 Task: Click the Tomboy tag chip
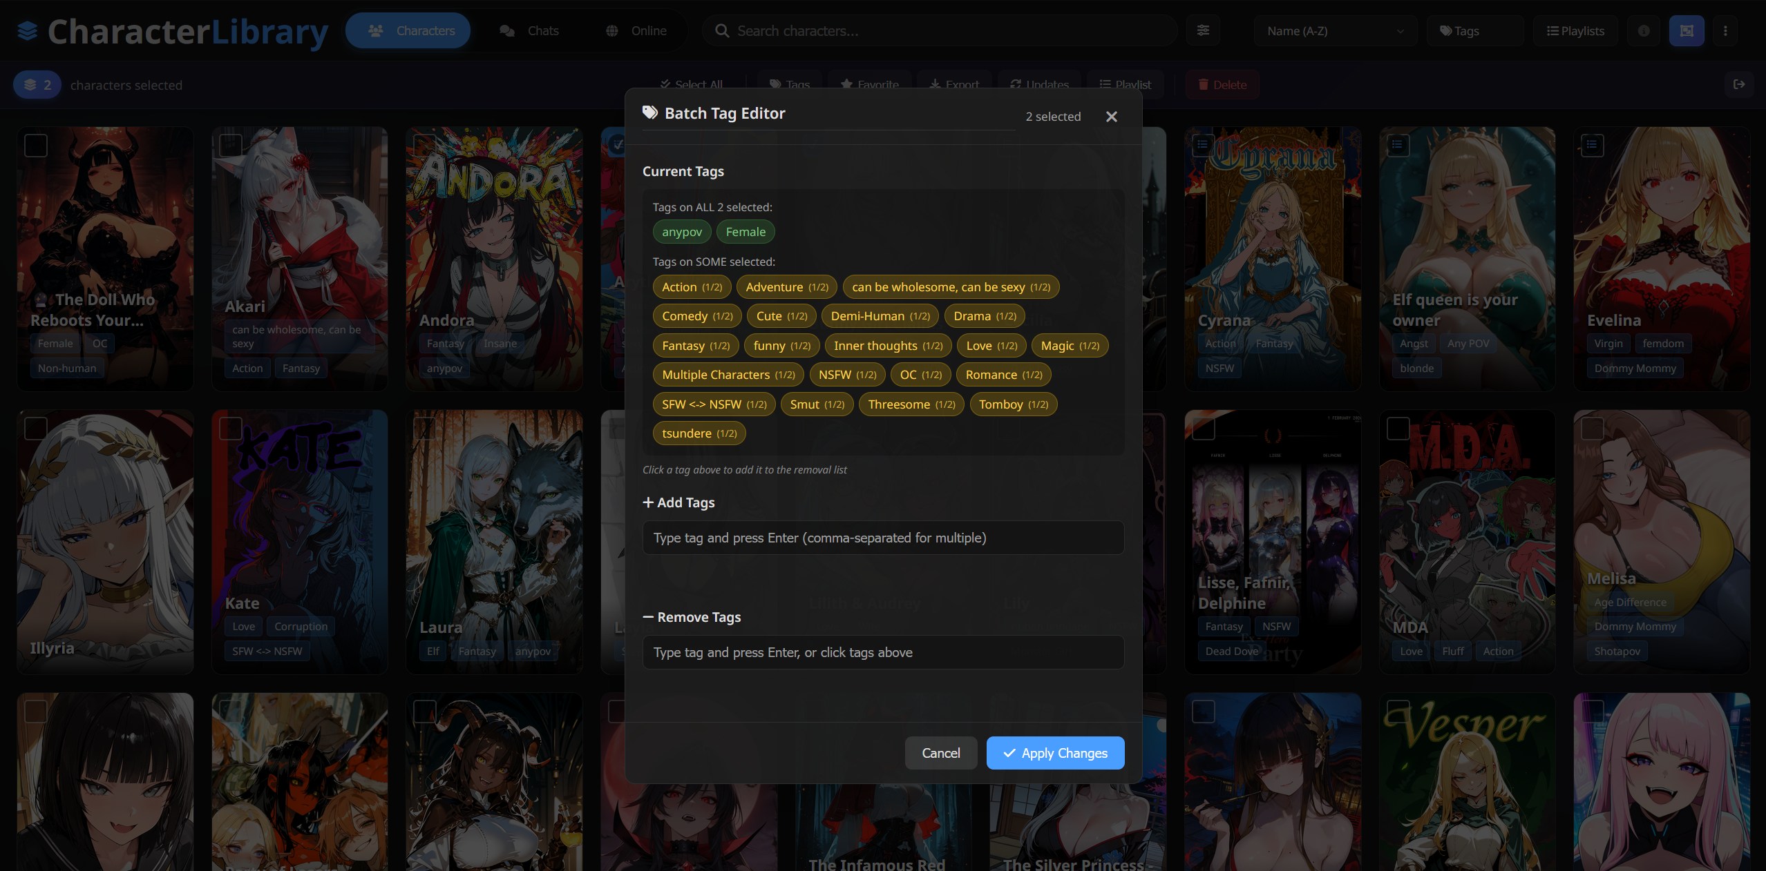pyautogui.click(x=1014, y=404)
